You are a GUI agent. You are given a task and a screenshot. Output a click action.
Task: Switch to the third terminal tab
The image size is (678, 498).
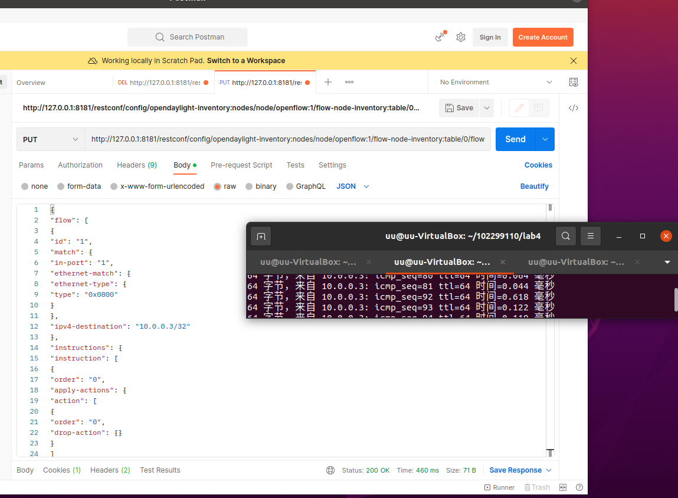[575, 262]
